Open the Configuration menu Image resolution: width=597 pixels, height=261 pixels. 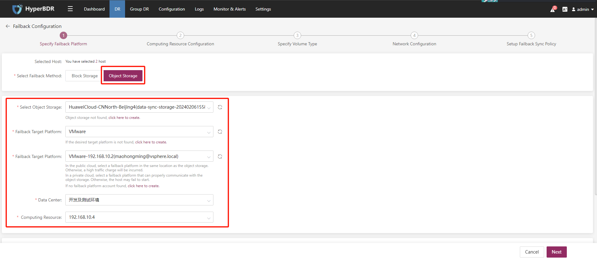[172, 9]
